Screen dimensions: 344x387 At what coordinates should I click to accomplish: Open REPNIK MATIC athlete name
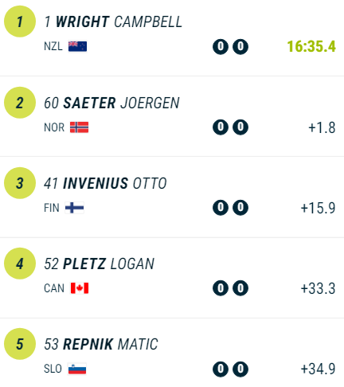click(111, 344)
